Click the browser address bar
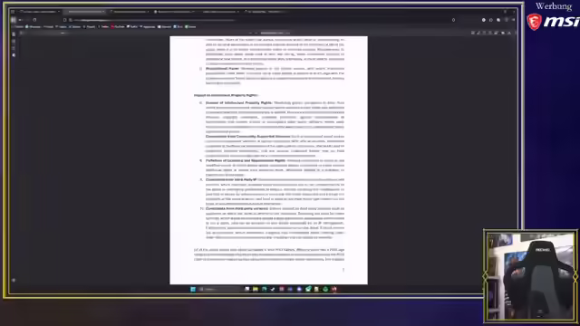 [259, 20]
